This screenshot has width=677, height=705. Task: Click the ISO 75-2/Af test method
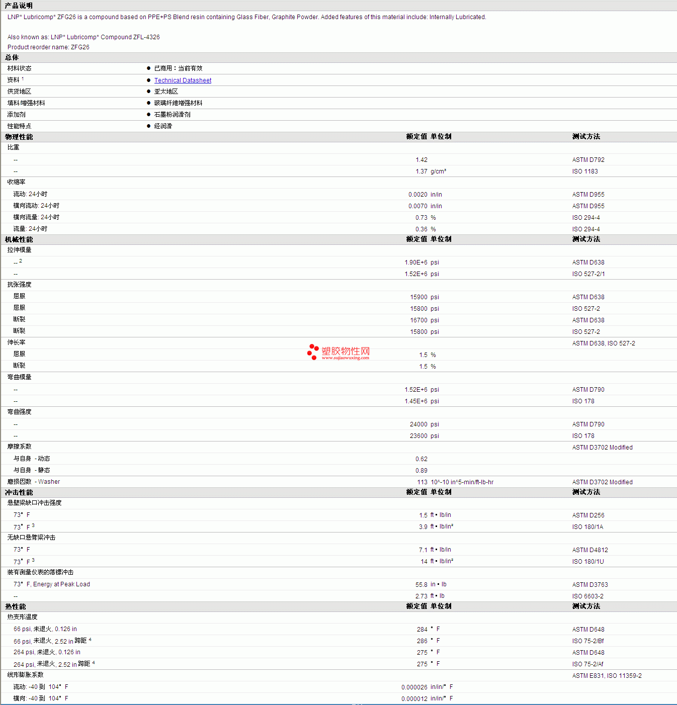coord(587,664)
